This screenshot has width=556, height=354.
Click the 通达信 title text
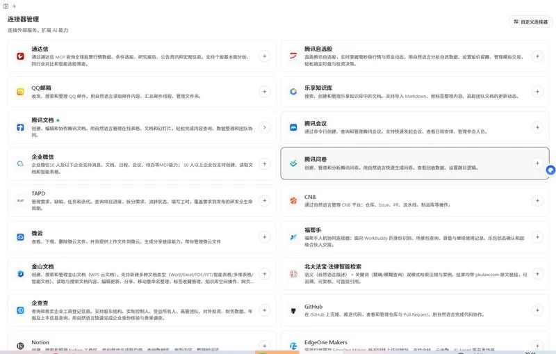40,49
